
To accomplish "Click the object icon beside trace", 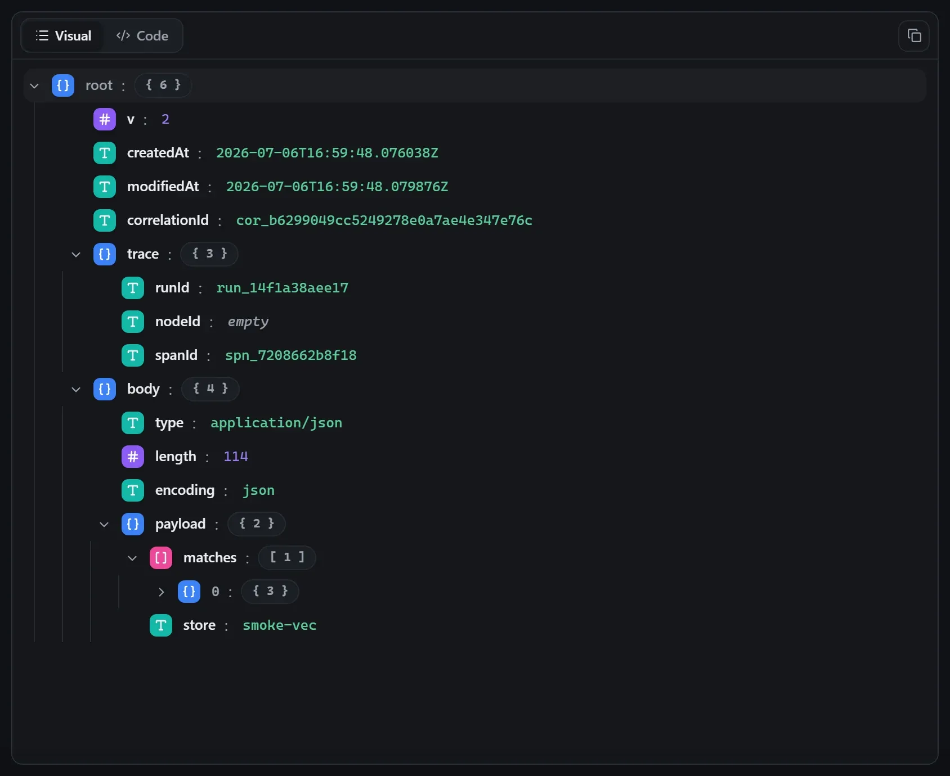I will pos(105,254).
